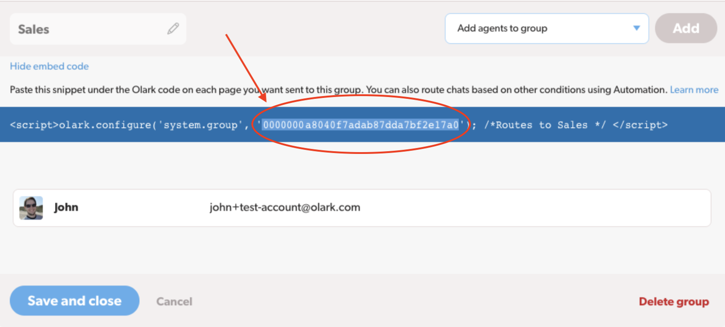Click John's avatar photo
Viewport: 725px width, 327px height.
[31, 208]
